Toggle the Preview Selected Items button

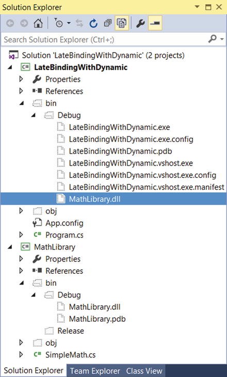[x=155, y=23]
